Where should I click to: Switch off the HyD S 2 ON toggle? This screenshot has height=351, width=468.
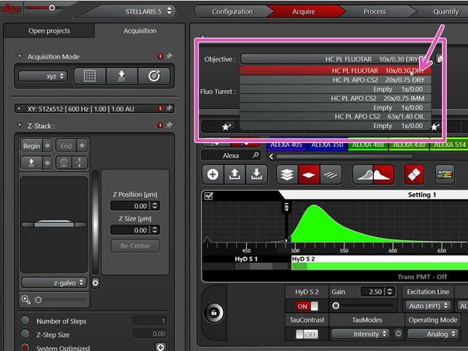tap(307, 306)
